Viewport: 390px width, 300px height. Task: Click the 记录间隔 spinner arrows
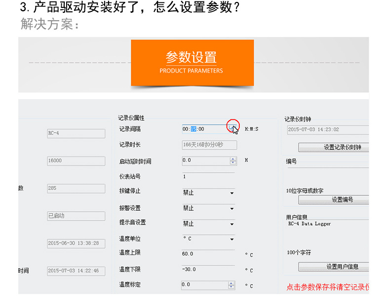click(233, 129)
